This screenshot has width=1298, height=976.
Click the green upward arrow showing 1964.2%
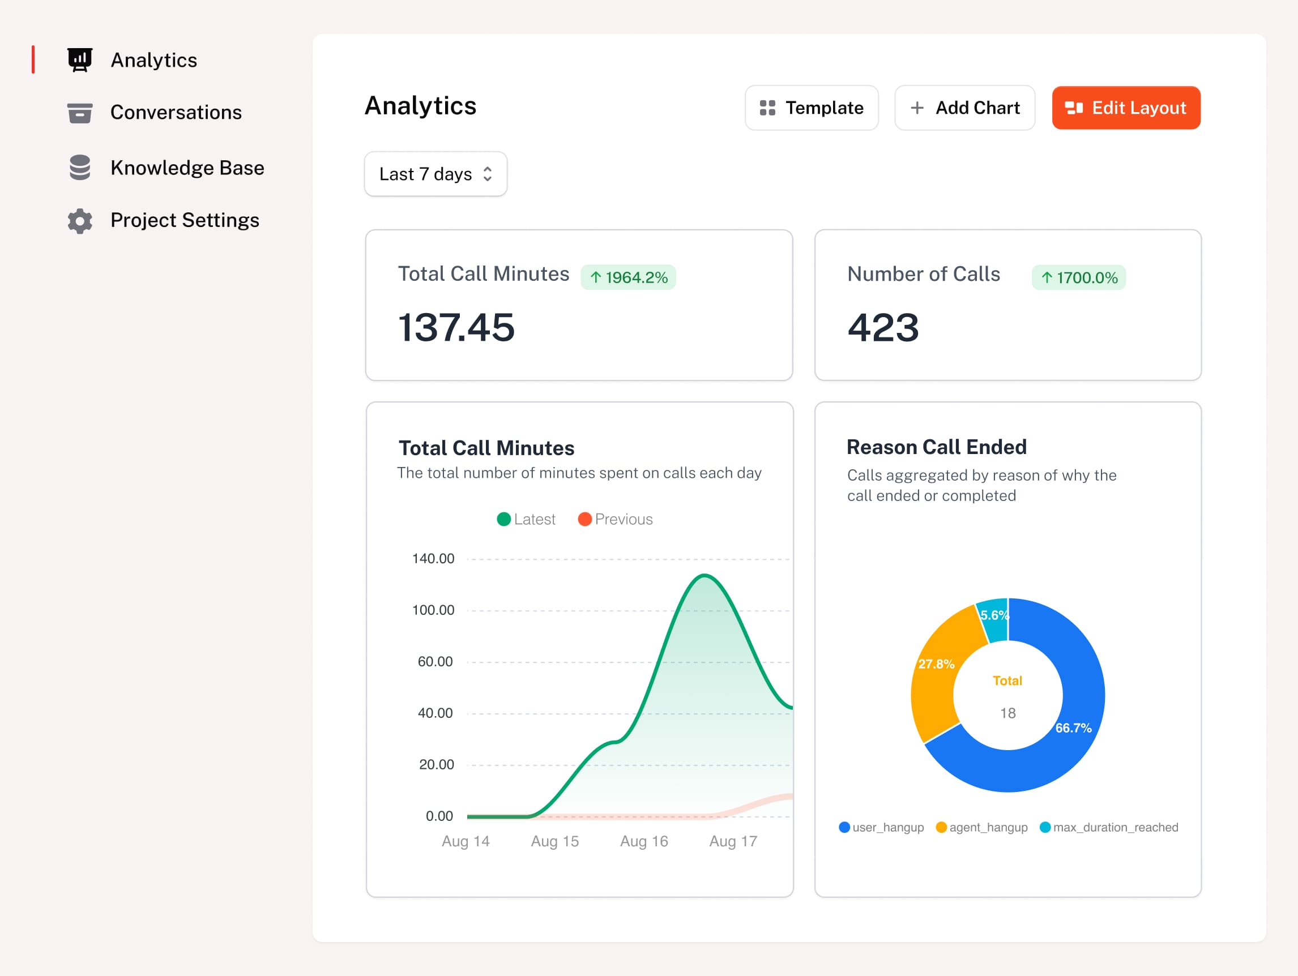click(628, 277)
